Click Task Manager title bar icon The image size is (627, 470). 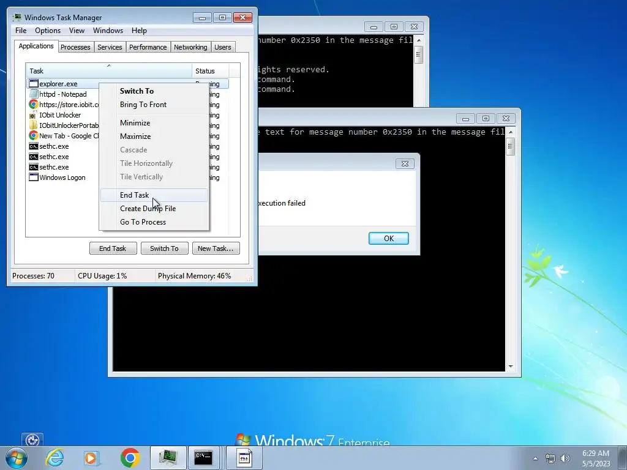point(17,17)
